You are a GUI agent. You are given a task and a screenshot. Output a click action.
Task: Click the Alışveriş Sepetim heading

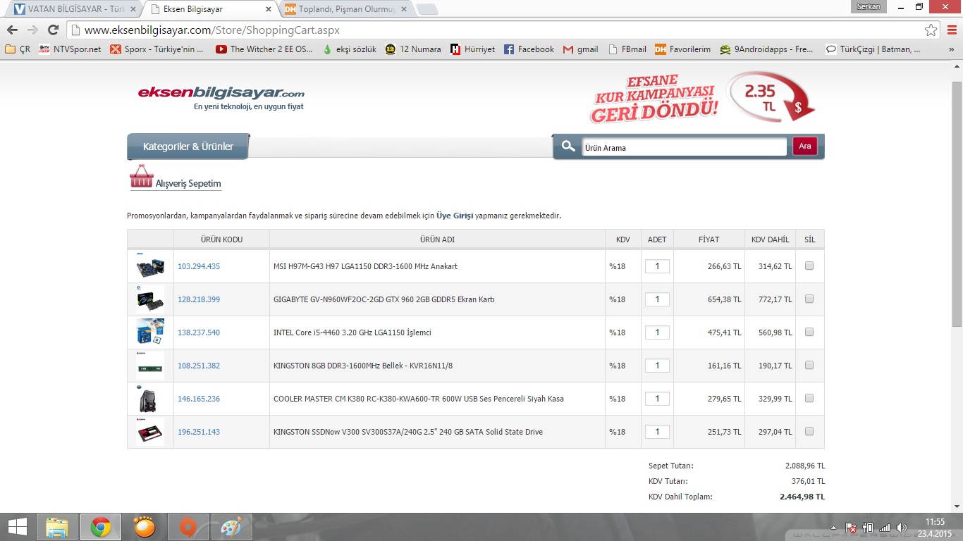pyautogui.click(x=188, y=184)
